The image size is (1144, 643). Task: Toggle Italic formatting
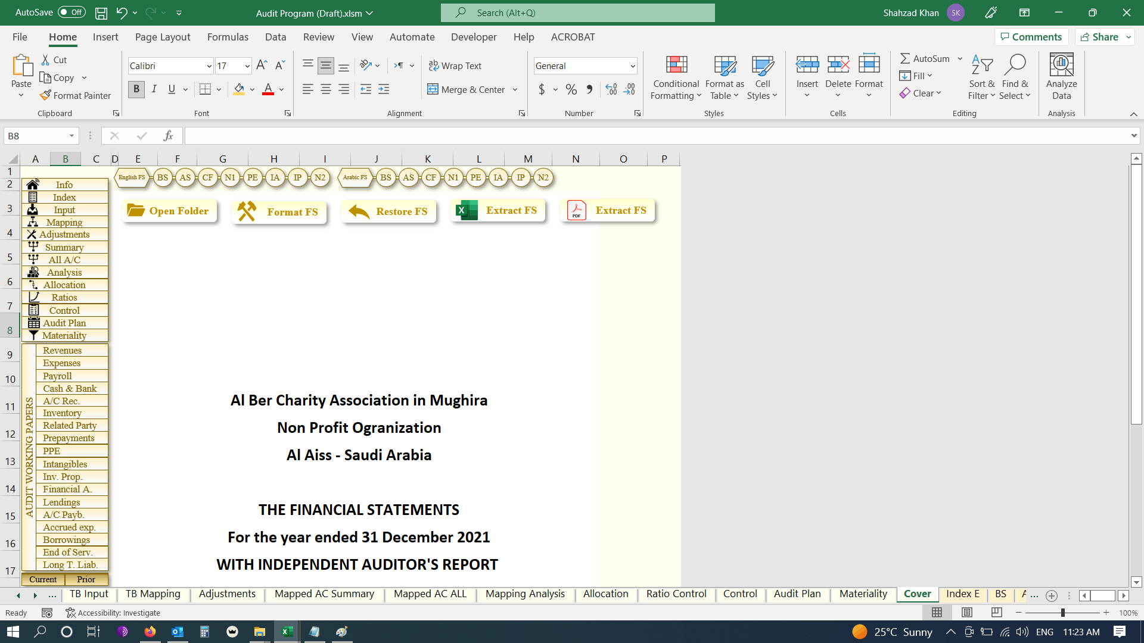pos(154,89)
